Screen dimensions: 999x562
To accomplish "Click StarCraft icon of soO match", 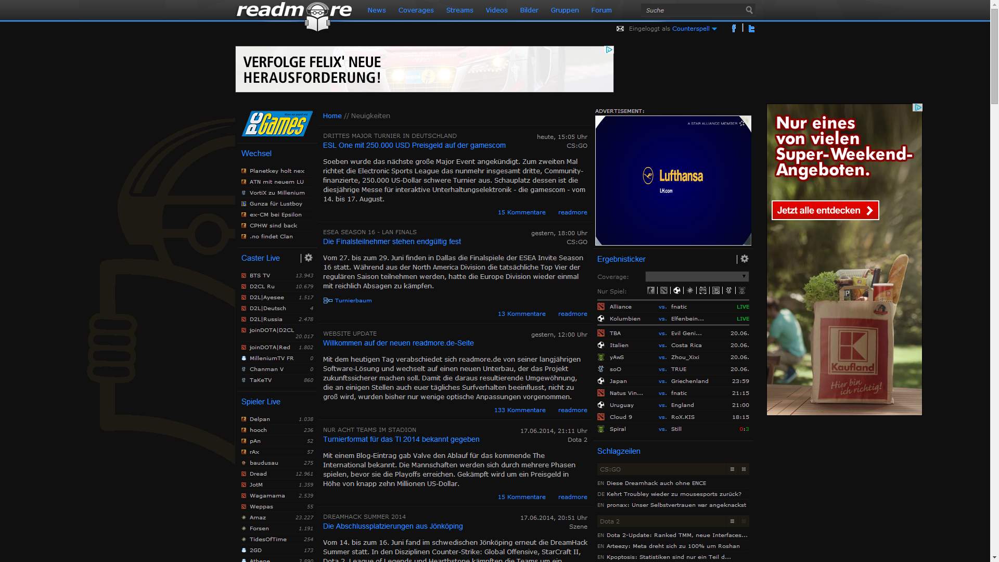I will [x=601, y=369].
